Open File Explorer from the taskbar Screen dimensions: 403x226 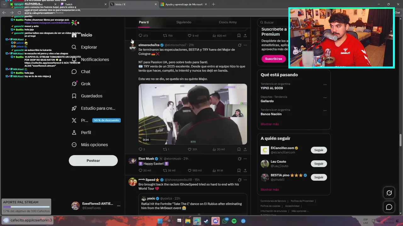pos(188,221)
